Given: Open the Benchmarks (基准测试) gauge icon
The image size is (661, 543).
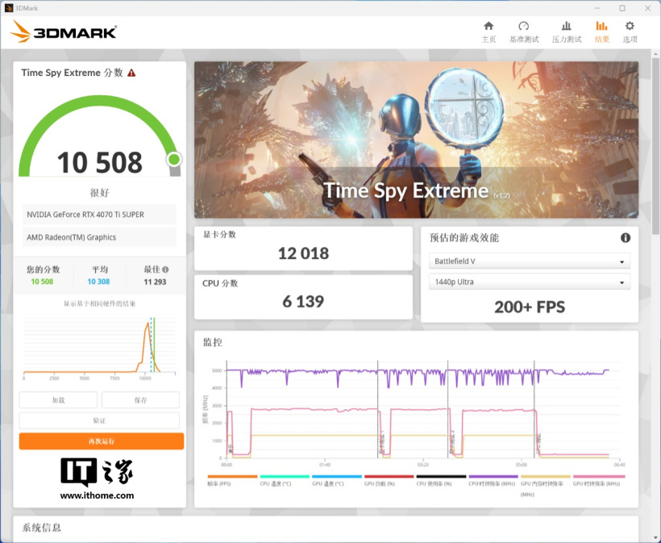Looking at the screenshot, I should 524,31.
